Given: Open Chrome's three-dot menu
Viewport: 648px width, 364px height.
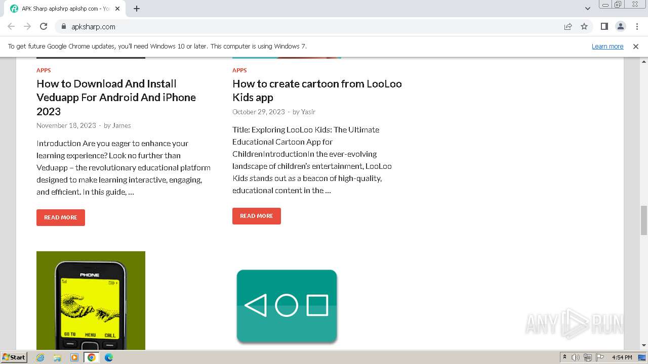Looking at the screenshot, I should coord(637,26).
